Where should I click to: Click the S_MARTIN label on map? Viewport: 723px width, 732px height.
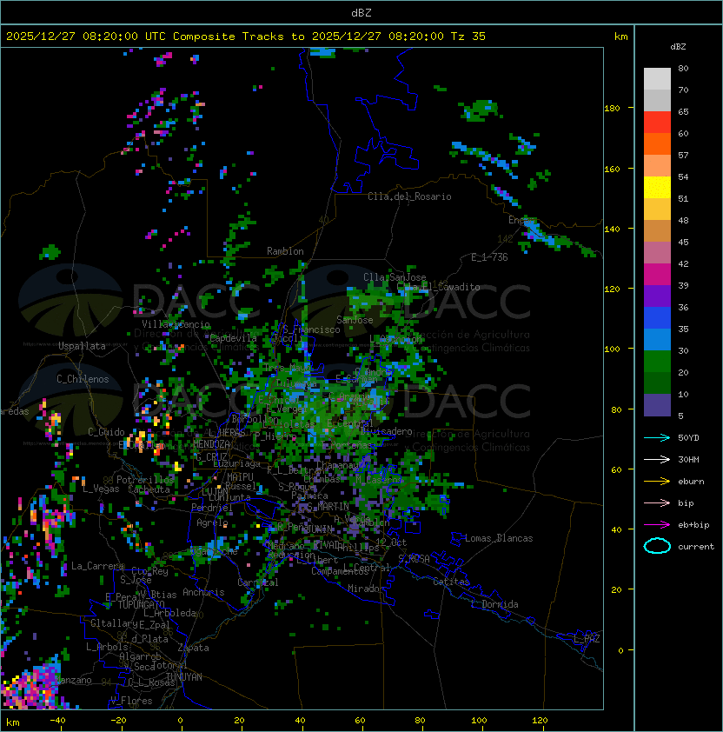click(x=328, y=507)
